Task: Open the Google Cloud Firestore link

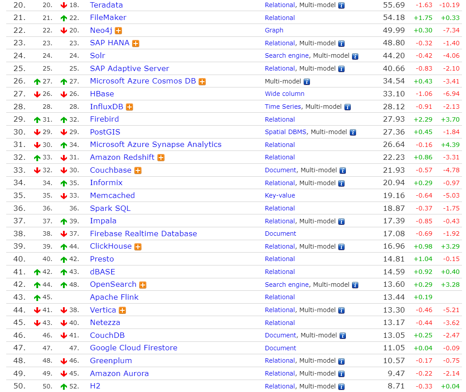Action: coord(133,348)
